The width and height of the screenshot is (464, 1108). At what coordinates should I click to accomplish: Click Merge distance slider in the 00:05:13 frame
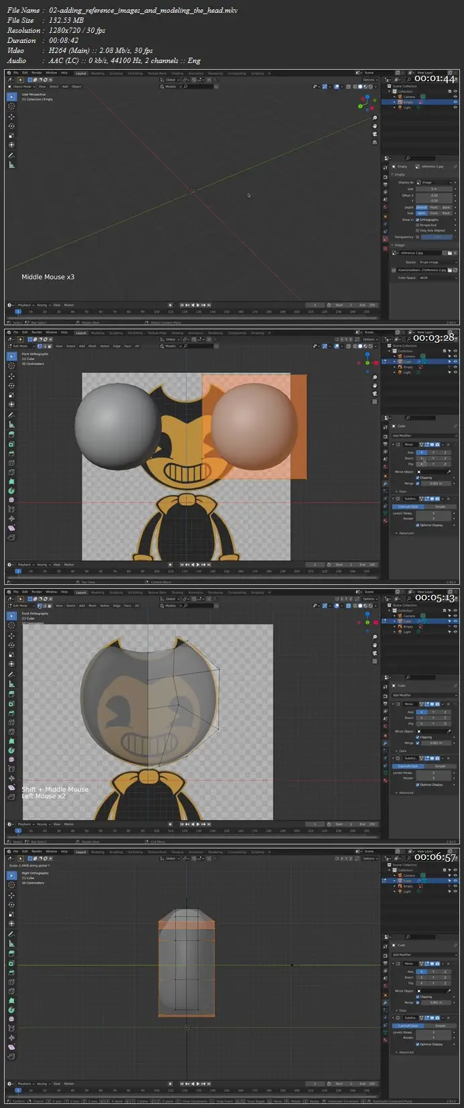[436, 743]
